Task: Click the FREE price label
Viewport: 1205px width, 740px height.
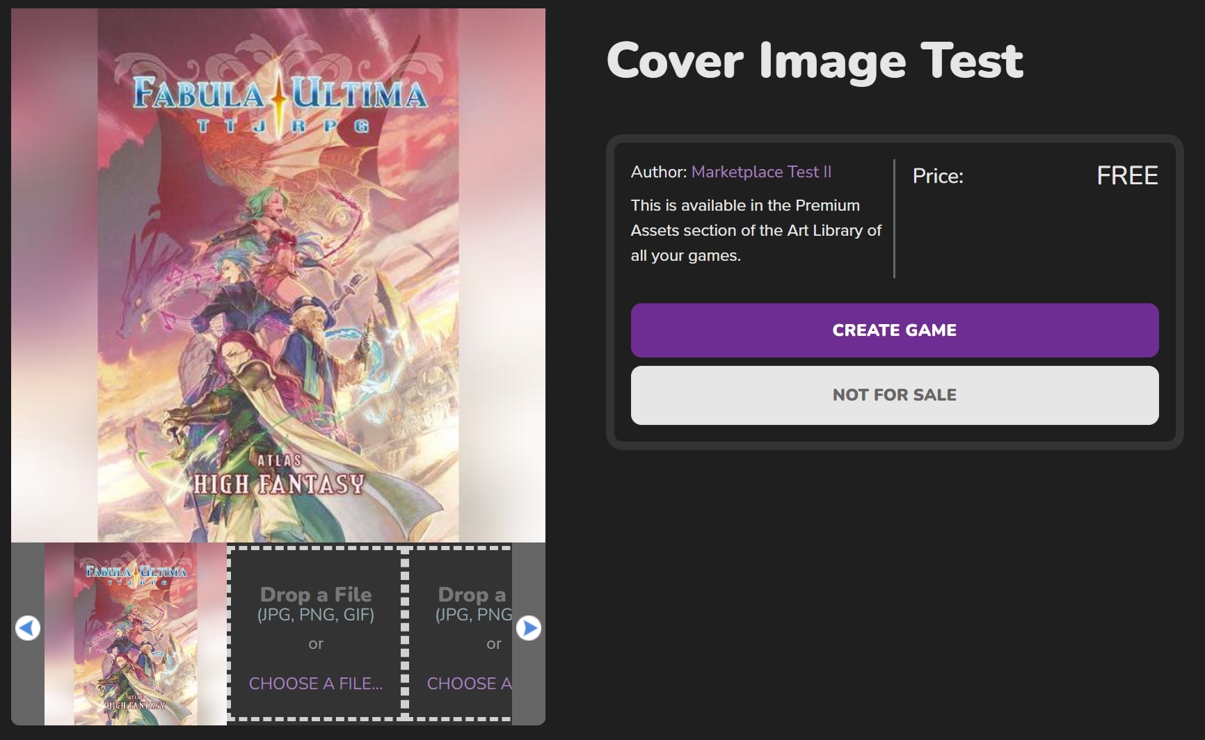Action: (x=1126, y=175)
